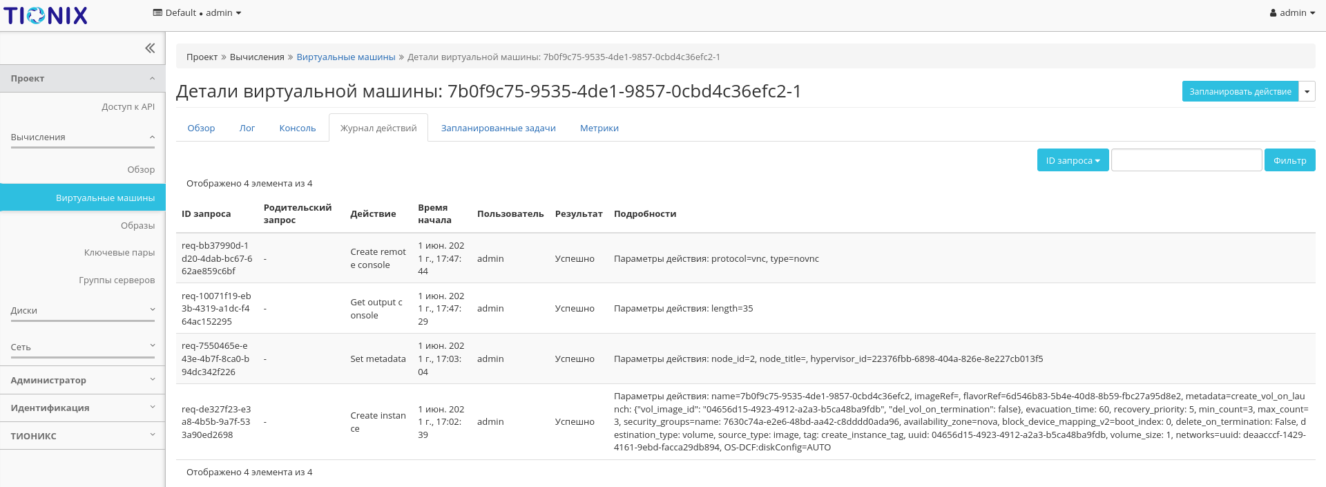Open the admin user menu

tap(1292, 13)
